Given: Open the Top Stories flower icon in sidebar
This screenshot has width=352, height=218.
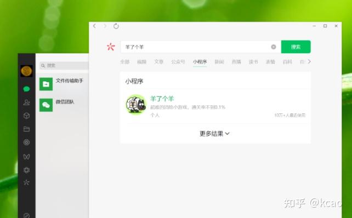Looking at the screenshot, I should [x=26, y=170].
